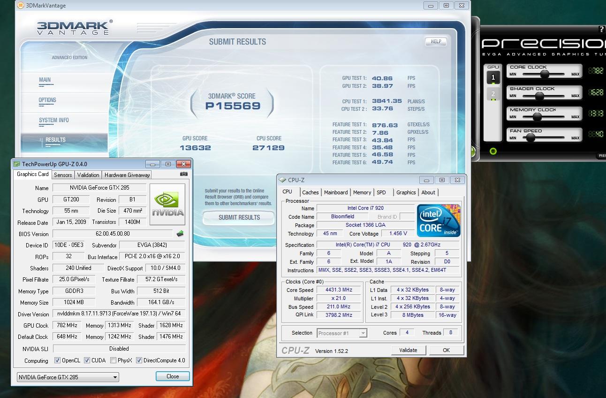Open the NVIDIA logo in GPU-Z

tap(167, 205)
